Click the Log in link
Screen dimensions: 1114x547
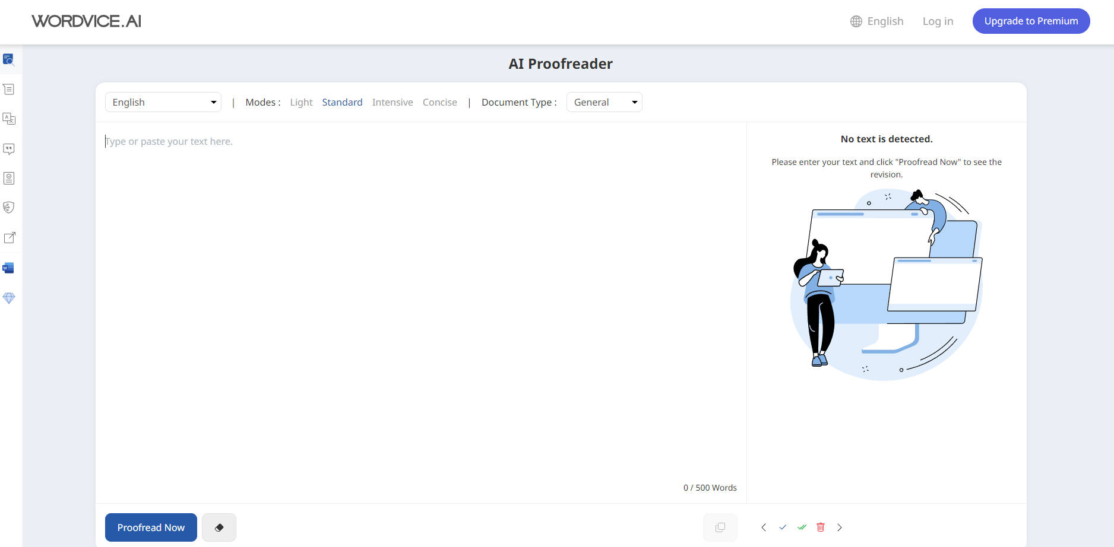(937, 21)
